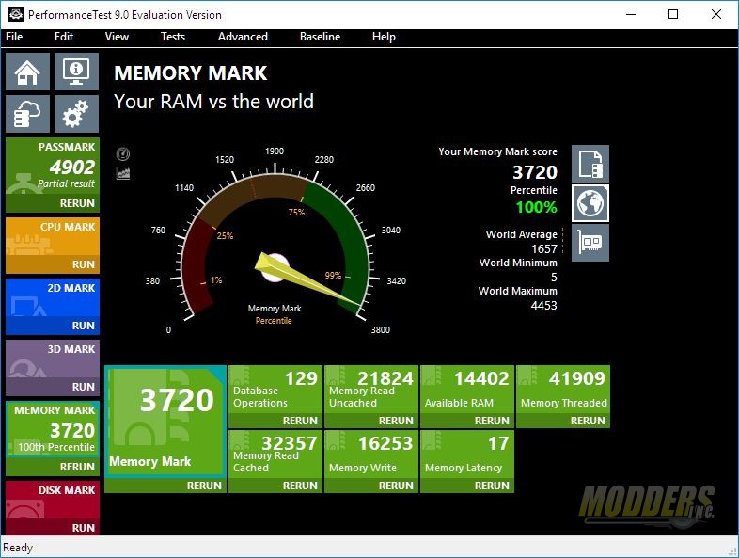Click the Ready status bar text
This screenshot has height=558, width=739.
pyautogui.click(x=18, y=548)
